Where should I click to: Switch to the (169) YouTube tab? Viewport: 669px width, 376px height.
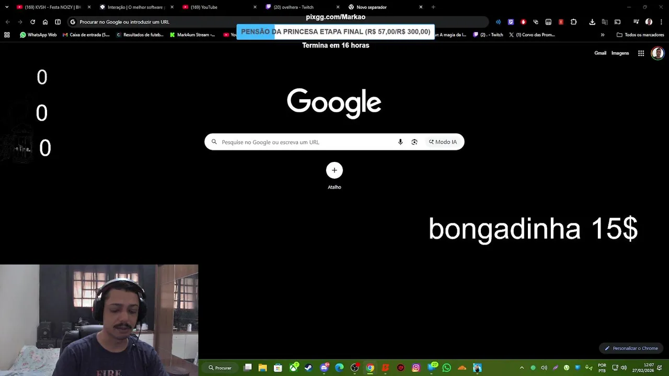[x=220, y=7]
